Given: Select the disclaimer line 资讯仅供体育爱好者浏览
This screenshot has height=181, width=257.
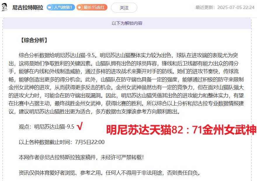Looking at the screenshot, I should (x=110, y=173).
